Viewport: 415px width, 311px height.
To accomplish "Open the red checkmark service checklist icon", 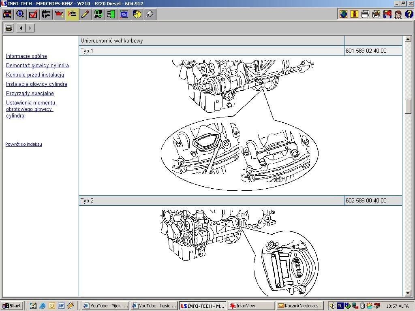I will pyautogui.click(x=33, y=14).
